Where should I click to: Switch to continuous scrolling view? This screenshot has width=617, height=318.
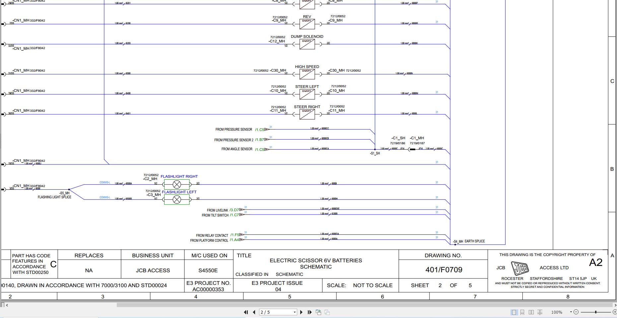point(522,312)
